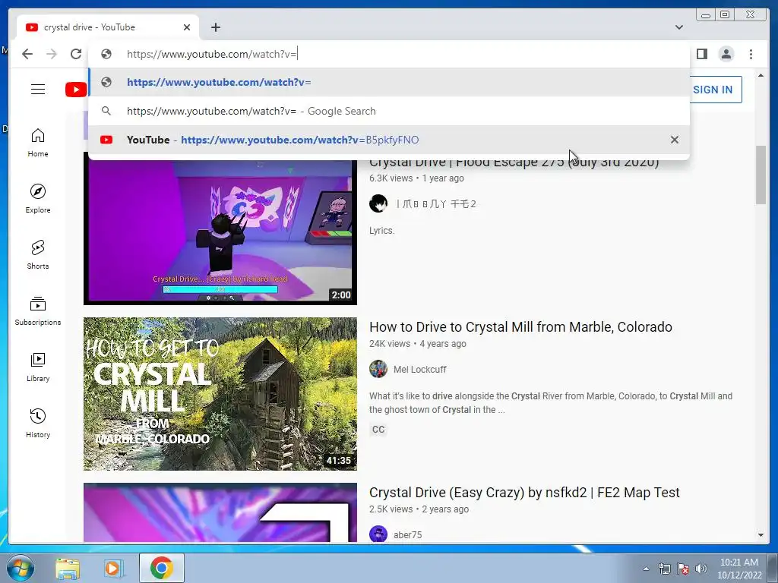The height and width of the screenshot is (583, 778).
Task: Open watch History
Action: pos(38,423)
